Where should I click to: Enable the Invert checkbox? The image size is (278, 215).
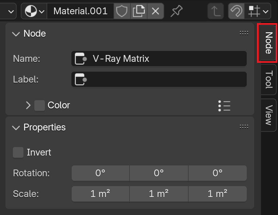pyautogui.click(x=18, y=152)
